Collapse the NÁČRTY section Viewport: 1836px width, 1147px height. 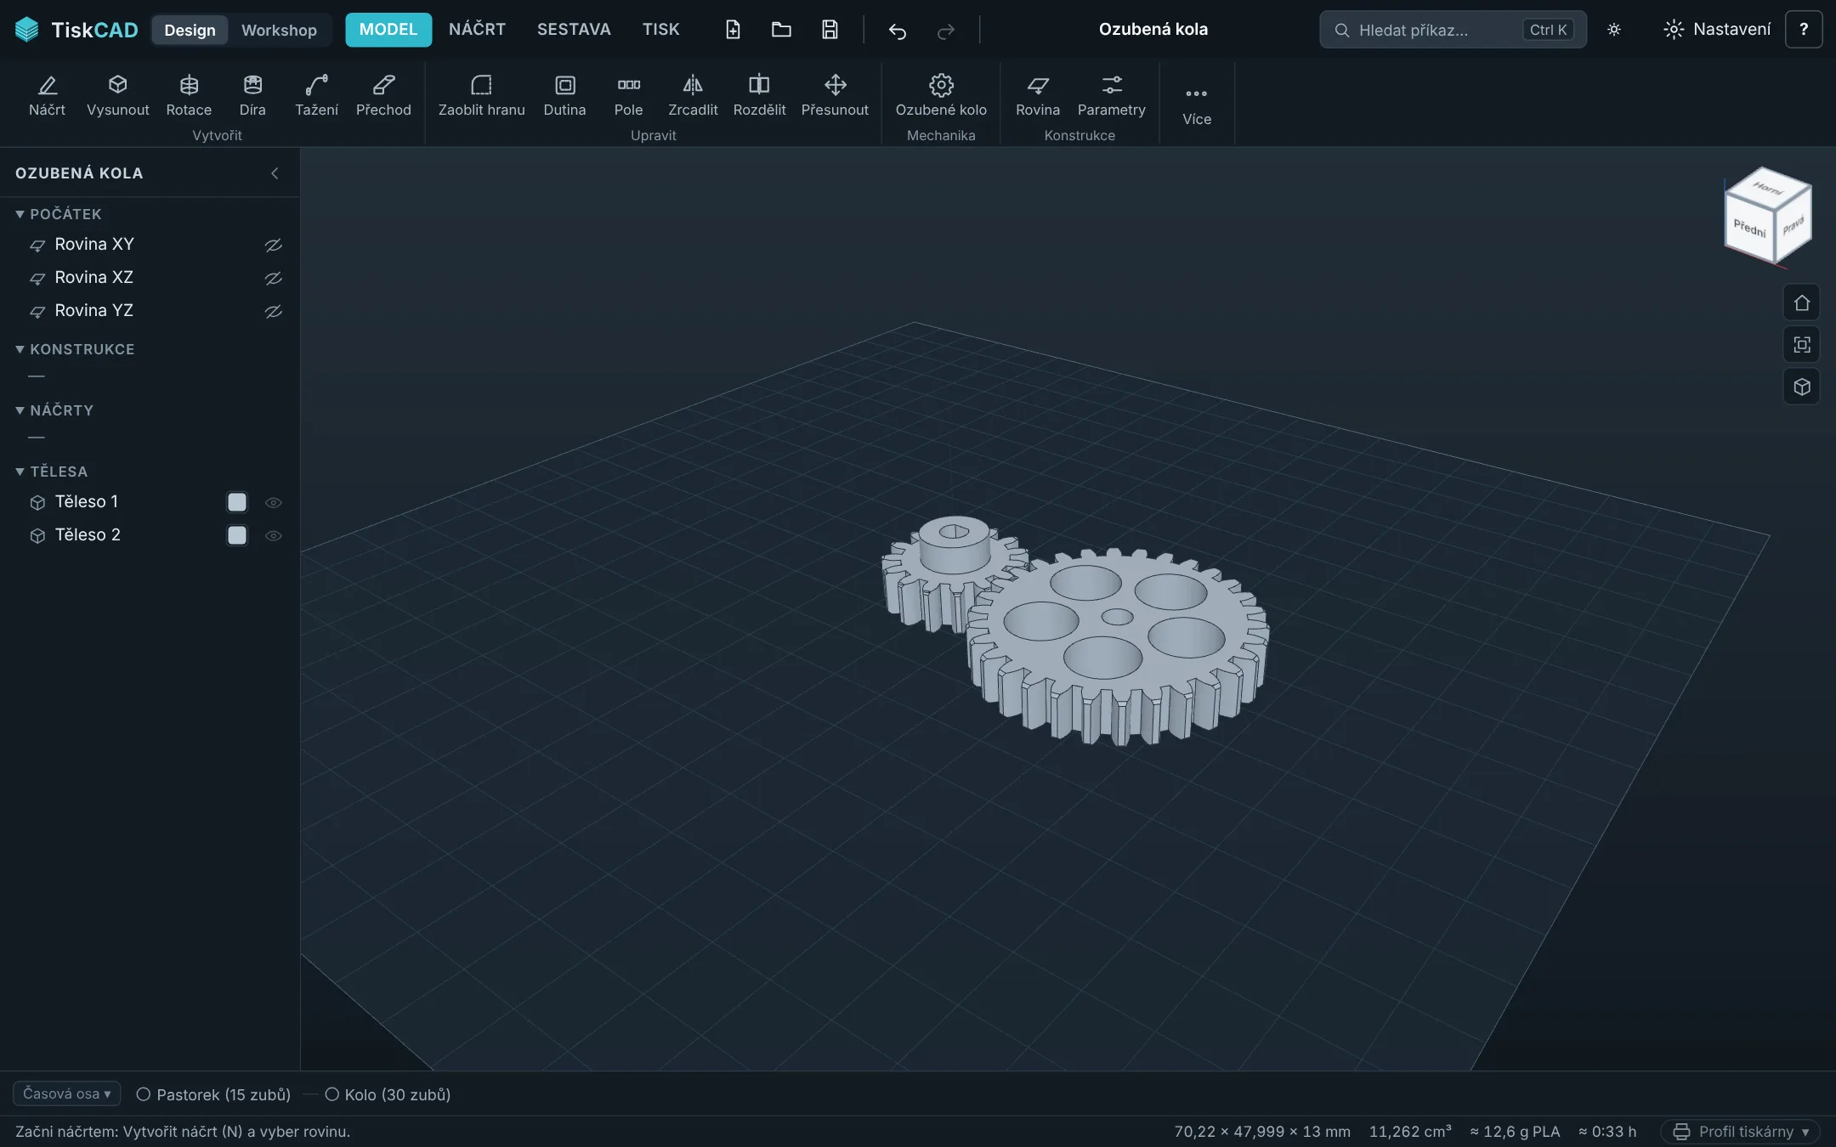[x=54, y=410]
